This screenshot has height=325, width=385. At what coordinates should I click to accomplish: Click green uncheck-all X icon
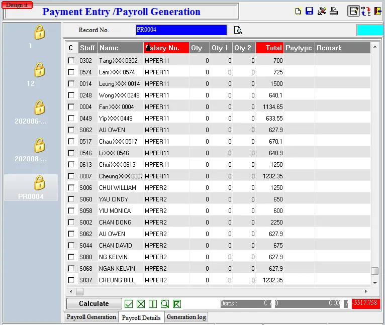tap(141, 304)
